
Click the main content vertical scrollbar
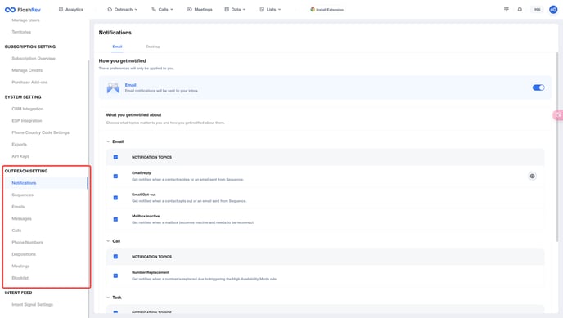(557, 147)
